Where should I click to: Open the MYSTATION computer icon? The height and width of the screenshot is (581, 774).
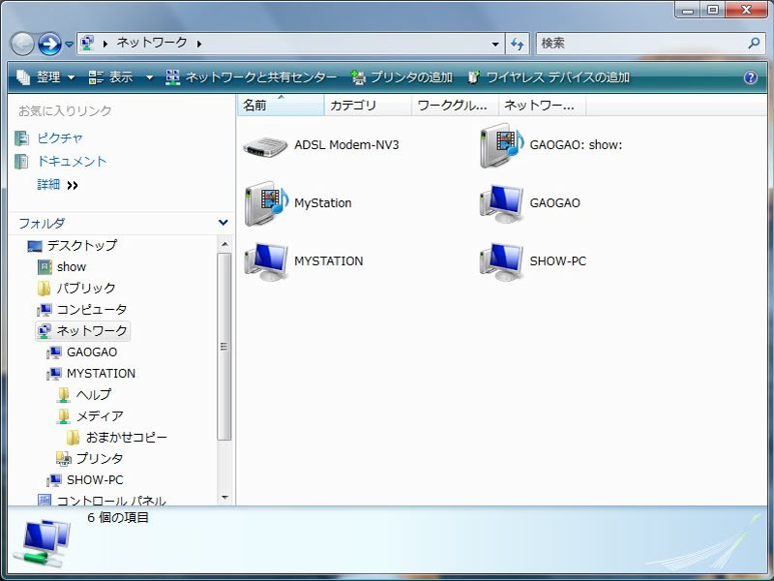click(x=266, y=261)
